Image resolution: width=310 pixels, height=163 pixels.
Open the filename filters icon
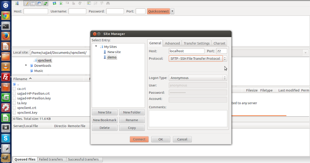[x=95, y=3]
